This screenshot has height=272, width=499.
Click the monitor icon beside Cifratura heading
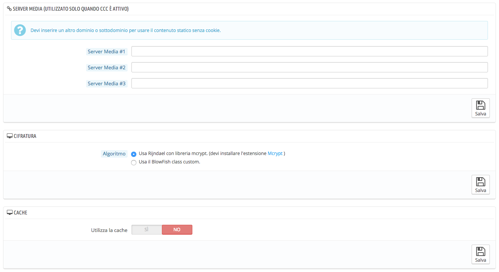pos(10,136)
